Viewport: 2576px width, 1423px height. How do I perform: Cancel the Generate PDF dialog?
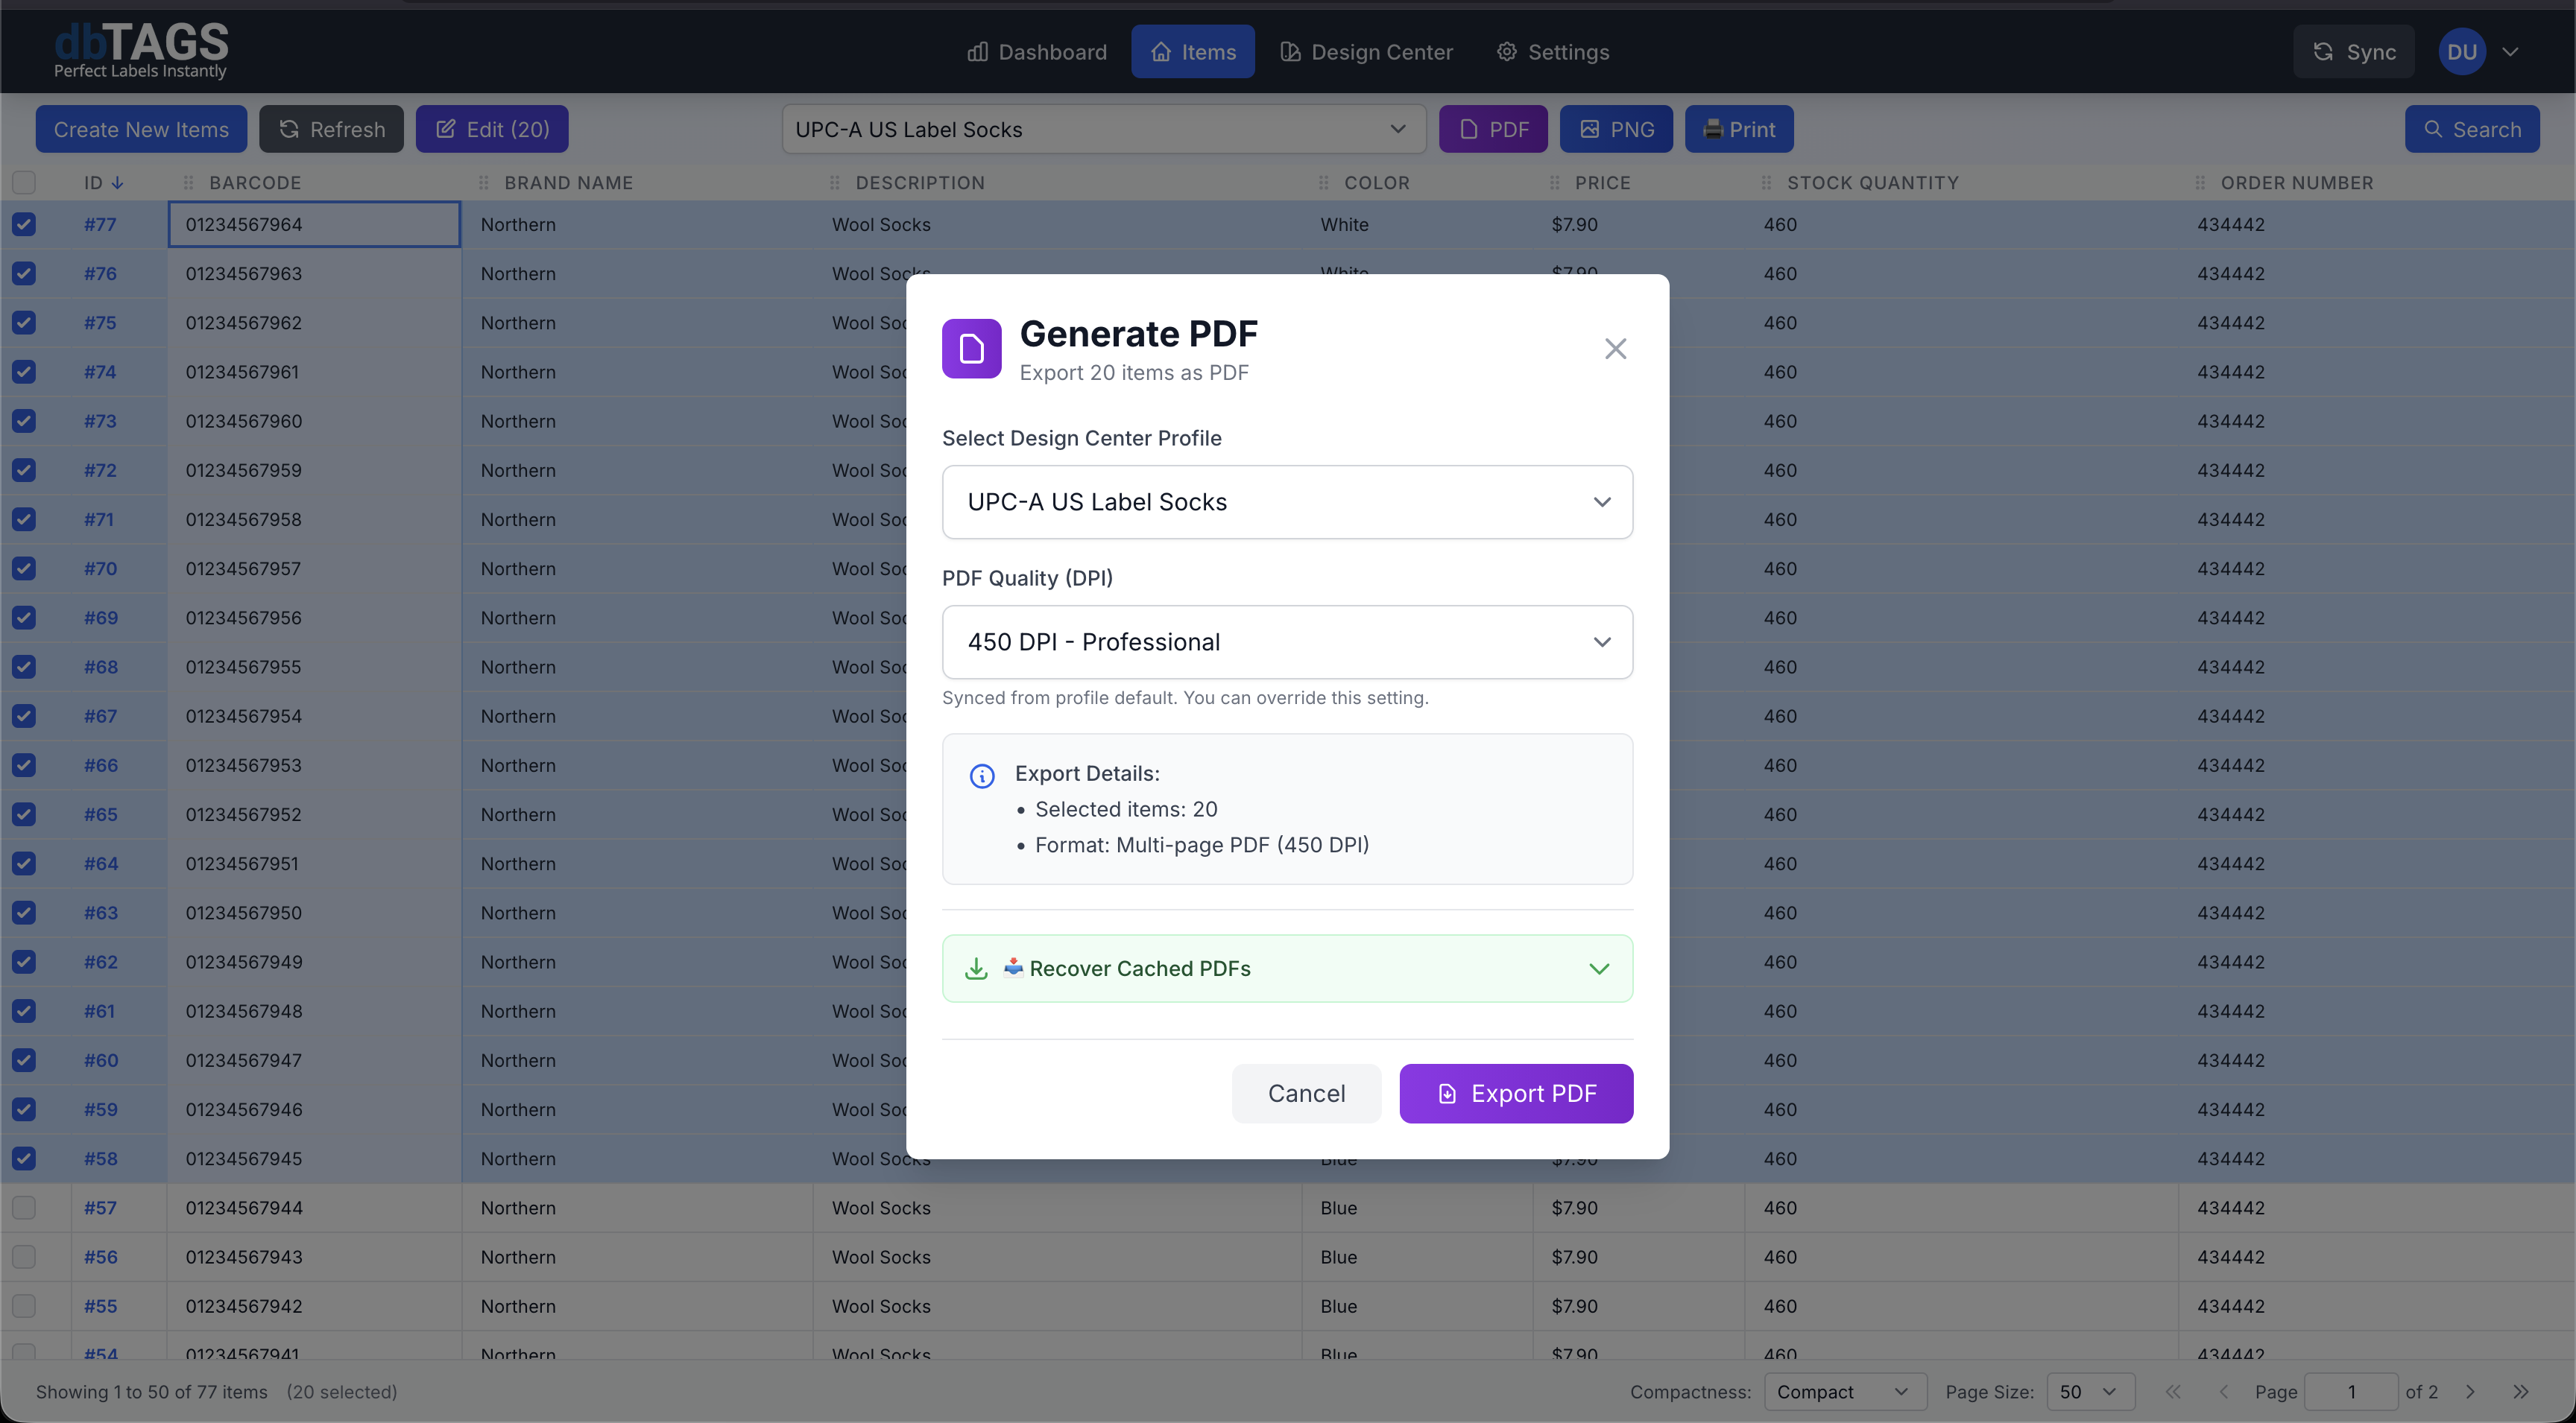[1306, 1093]
